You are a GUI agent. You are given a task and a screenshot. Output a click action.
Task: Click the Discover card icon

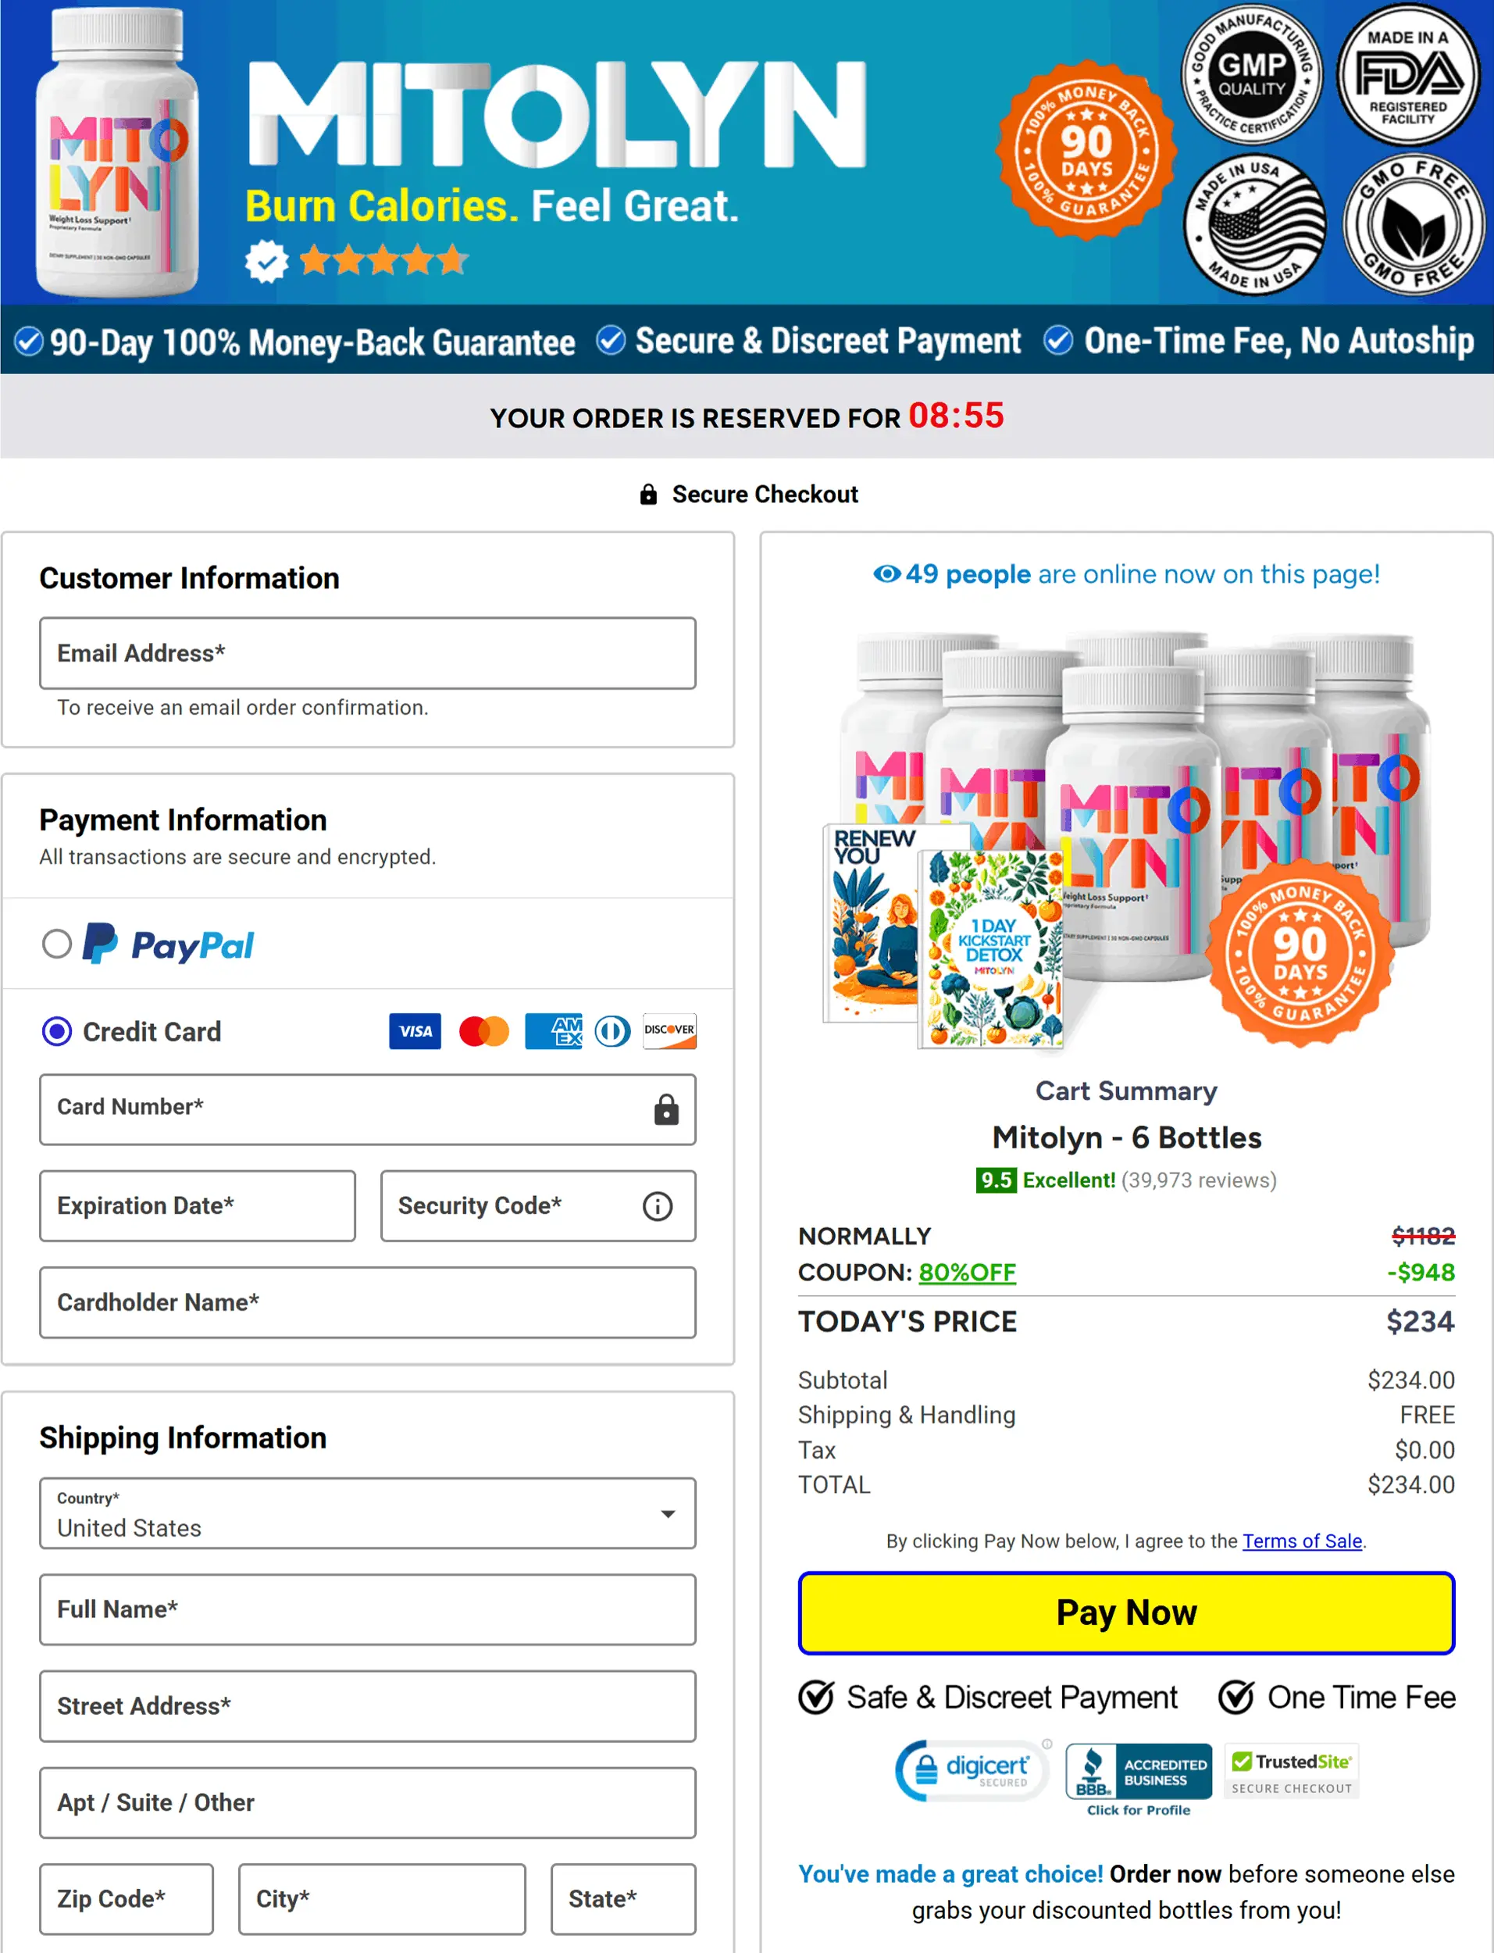point(669,1030)
